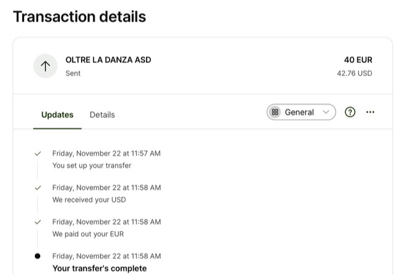Select the 'We paid out your EUR' update
This screenshot has height=275, width=396.
point(88,234)
